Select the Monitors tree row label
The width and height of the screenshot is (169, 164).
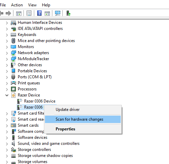(26, 47)
